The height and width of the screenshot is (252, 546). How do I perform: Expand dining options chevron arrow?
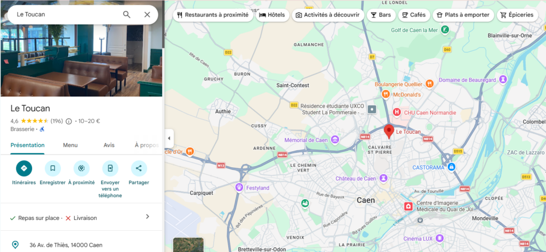point(148,216)
